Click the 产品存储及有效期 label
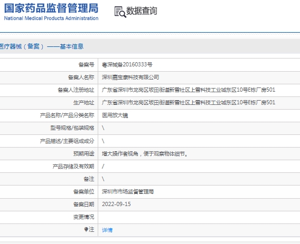The width and height of the screenshot is (300, 244). point(73,167)
